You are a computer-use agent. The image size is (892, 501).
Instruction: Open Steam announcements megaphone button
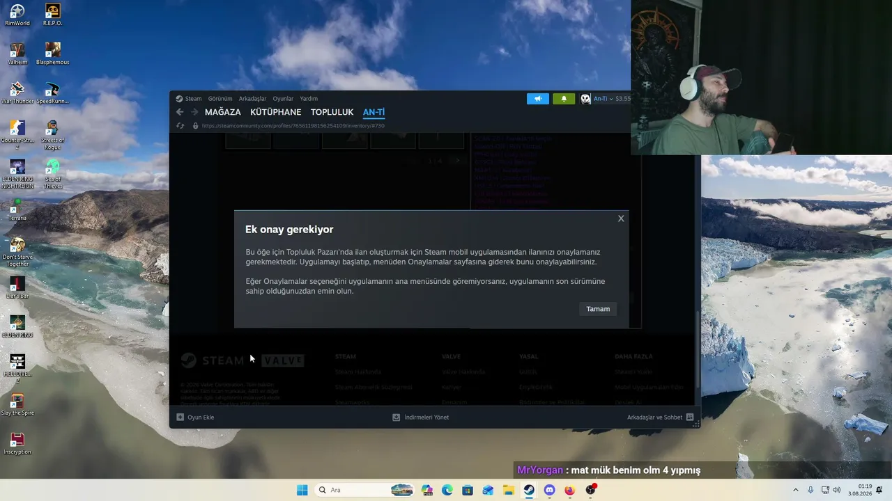(x=538, y=99)
